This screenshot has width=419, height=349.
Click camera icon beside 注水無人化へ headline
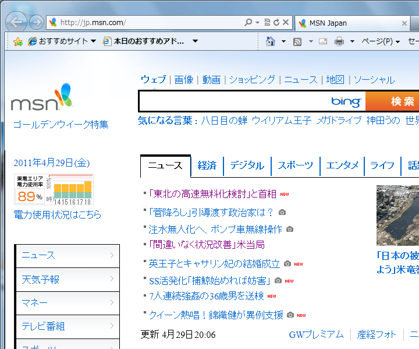pyautogui.click(x=290, y=230)
